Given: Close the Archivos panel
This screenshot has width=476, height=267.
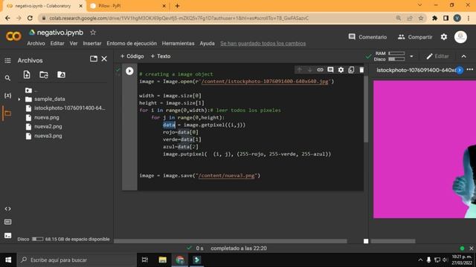Looking at the screenshot, I should point(104,59).
